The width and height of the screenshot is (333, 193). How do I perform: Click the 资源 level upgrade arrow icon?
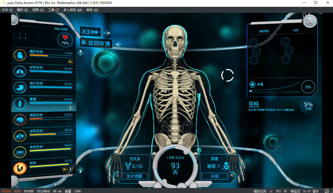[226, 166]
